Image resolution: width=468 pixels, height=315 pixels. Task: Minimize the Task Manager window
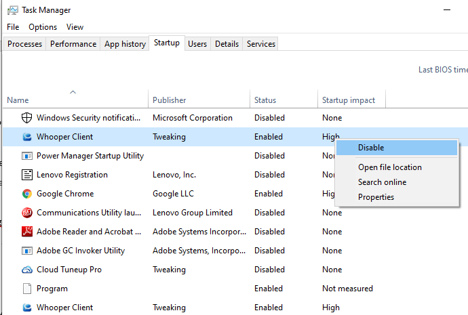(447, 10)
